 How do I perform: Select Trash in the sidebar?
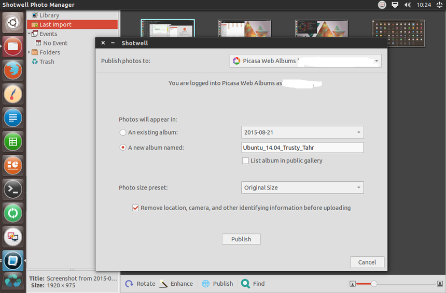point(47,62)
